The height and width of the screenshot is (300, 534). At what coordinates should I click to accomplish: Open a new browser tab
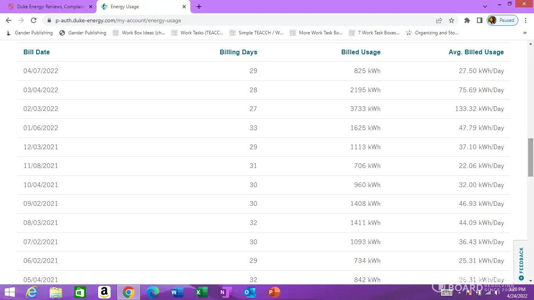(x=199, y=7)
